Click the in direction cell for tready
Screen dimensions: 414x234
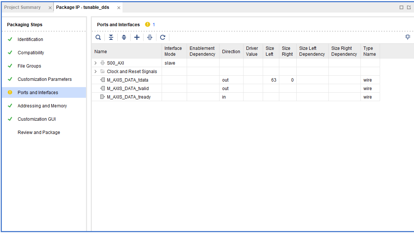(231, 97)
